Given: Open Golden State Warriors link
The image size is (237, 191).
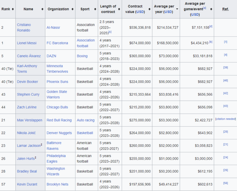Looking at the screenshot, I should (57, 94).
